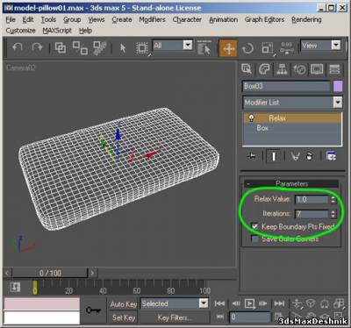Click the Select by Name icon
The height and width of the screenshot is (328, 351).
(x=204, y=47)
